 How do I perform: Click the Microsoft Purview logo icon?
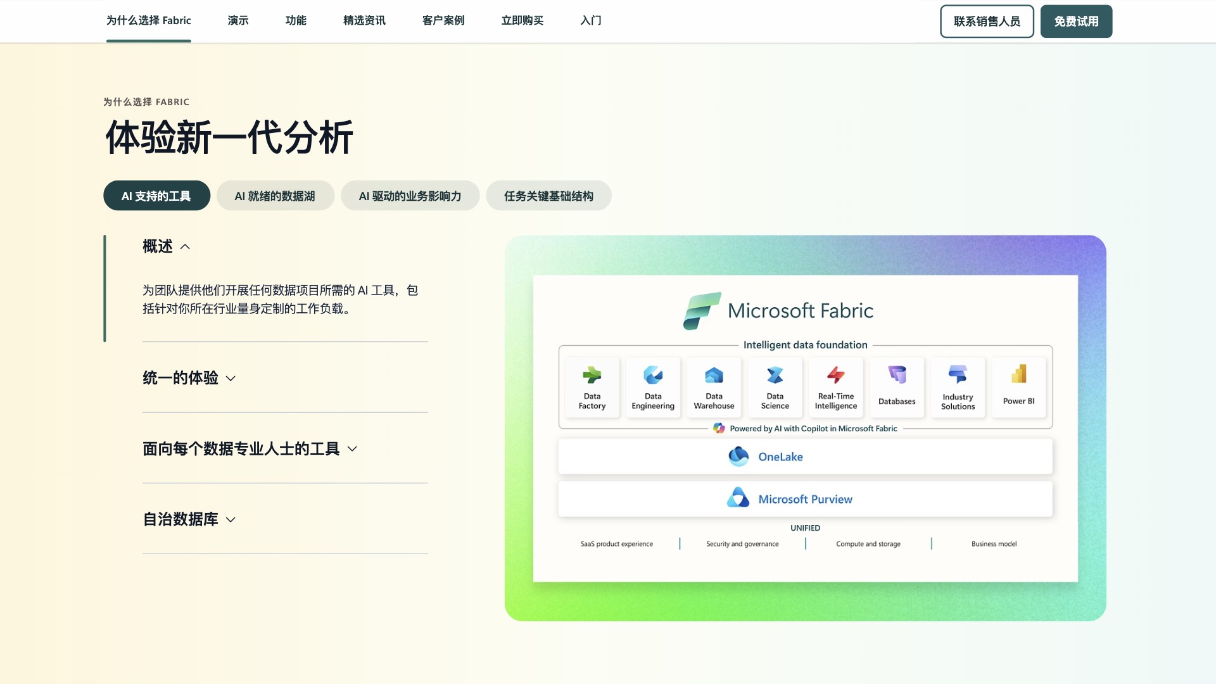point(738,498)
